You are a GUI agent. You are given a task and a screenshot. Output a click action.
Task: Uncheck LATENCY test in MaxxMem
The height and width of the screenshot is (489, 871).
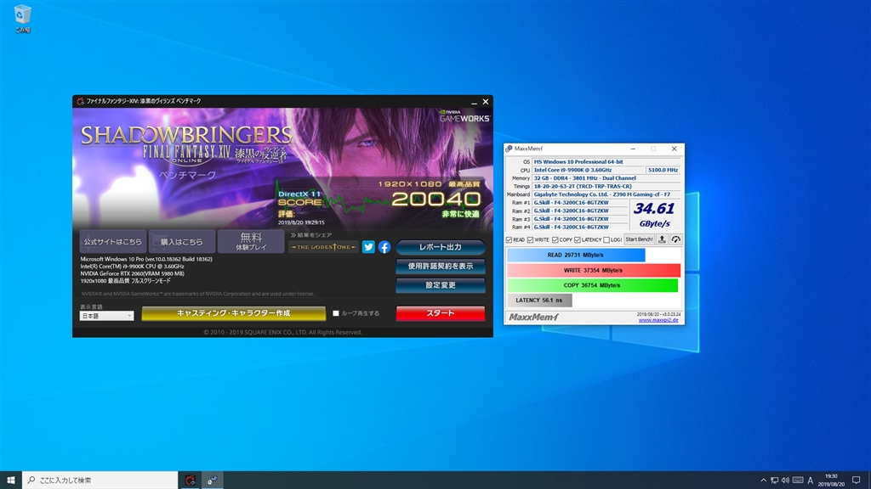[x=578, y=239]
